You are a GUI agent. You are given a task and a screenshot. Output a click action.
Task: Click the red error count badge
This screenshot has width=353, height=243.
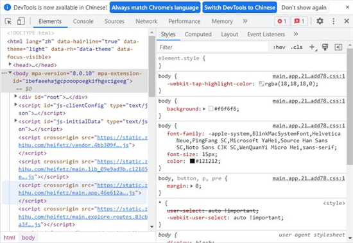(x=282, y=21)
